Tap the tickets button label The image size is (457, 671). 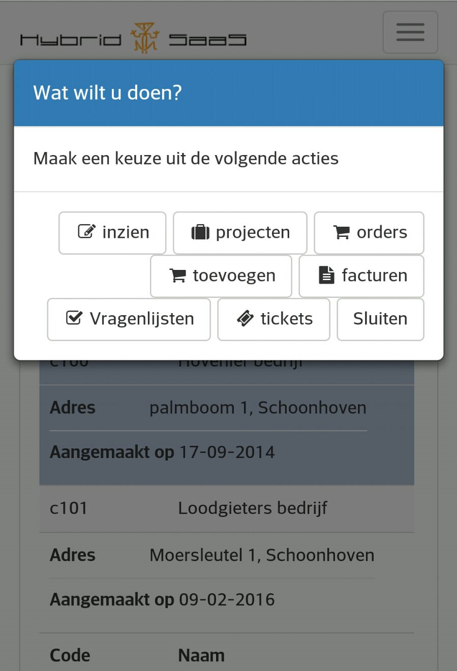(x=286, y=319)
